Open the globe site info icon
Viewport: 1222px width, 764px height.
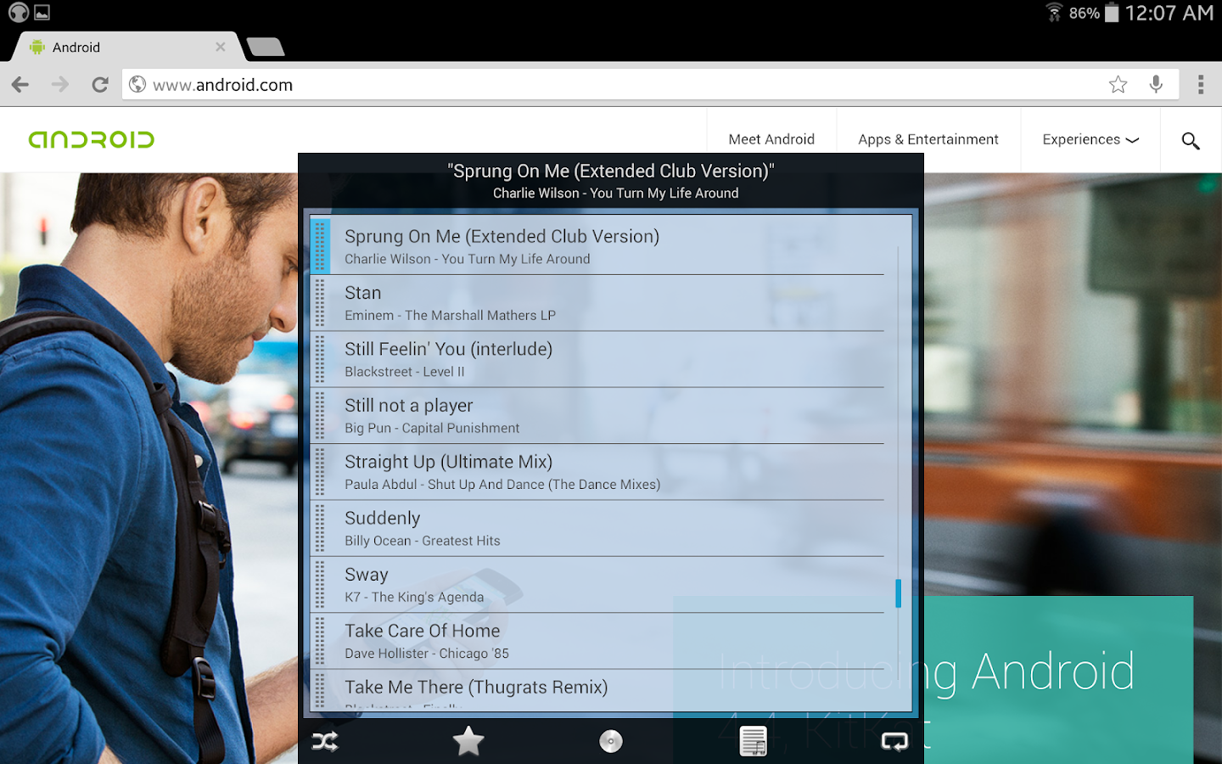(137, 84)
